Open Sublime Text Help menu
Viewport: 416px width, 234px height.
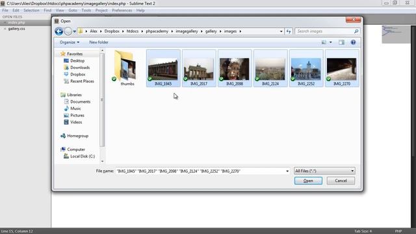click(x=140, y=10)
